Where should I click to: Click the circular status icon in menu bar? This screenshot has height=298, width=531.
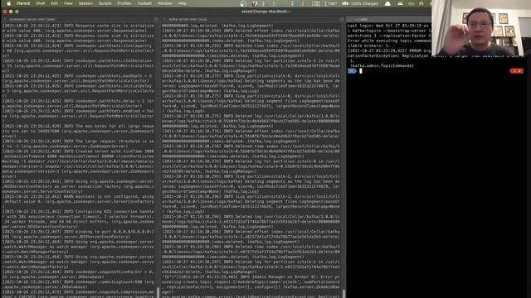point(243,3)
